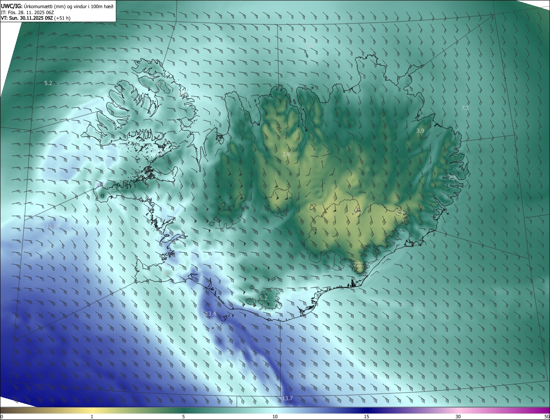This screenshot has height=420, width=550.
Task: Click the 5.4 value label
Action: (x=116, y=189)
